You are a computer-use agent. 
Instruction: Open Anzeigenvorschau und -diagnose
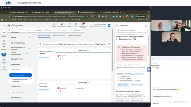[20, 80]
